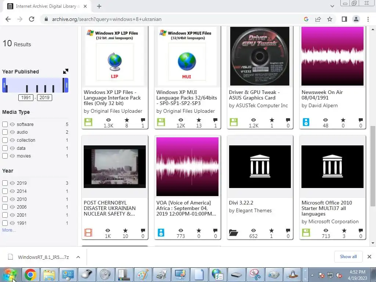Screen dimensions: 376x282
Task: Open the POST CHERNOBYL video thumbnail
Action: [x=115, y=166]
